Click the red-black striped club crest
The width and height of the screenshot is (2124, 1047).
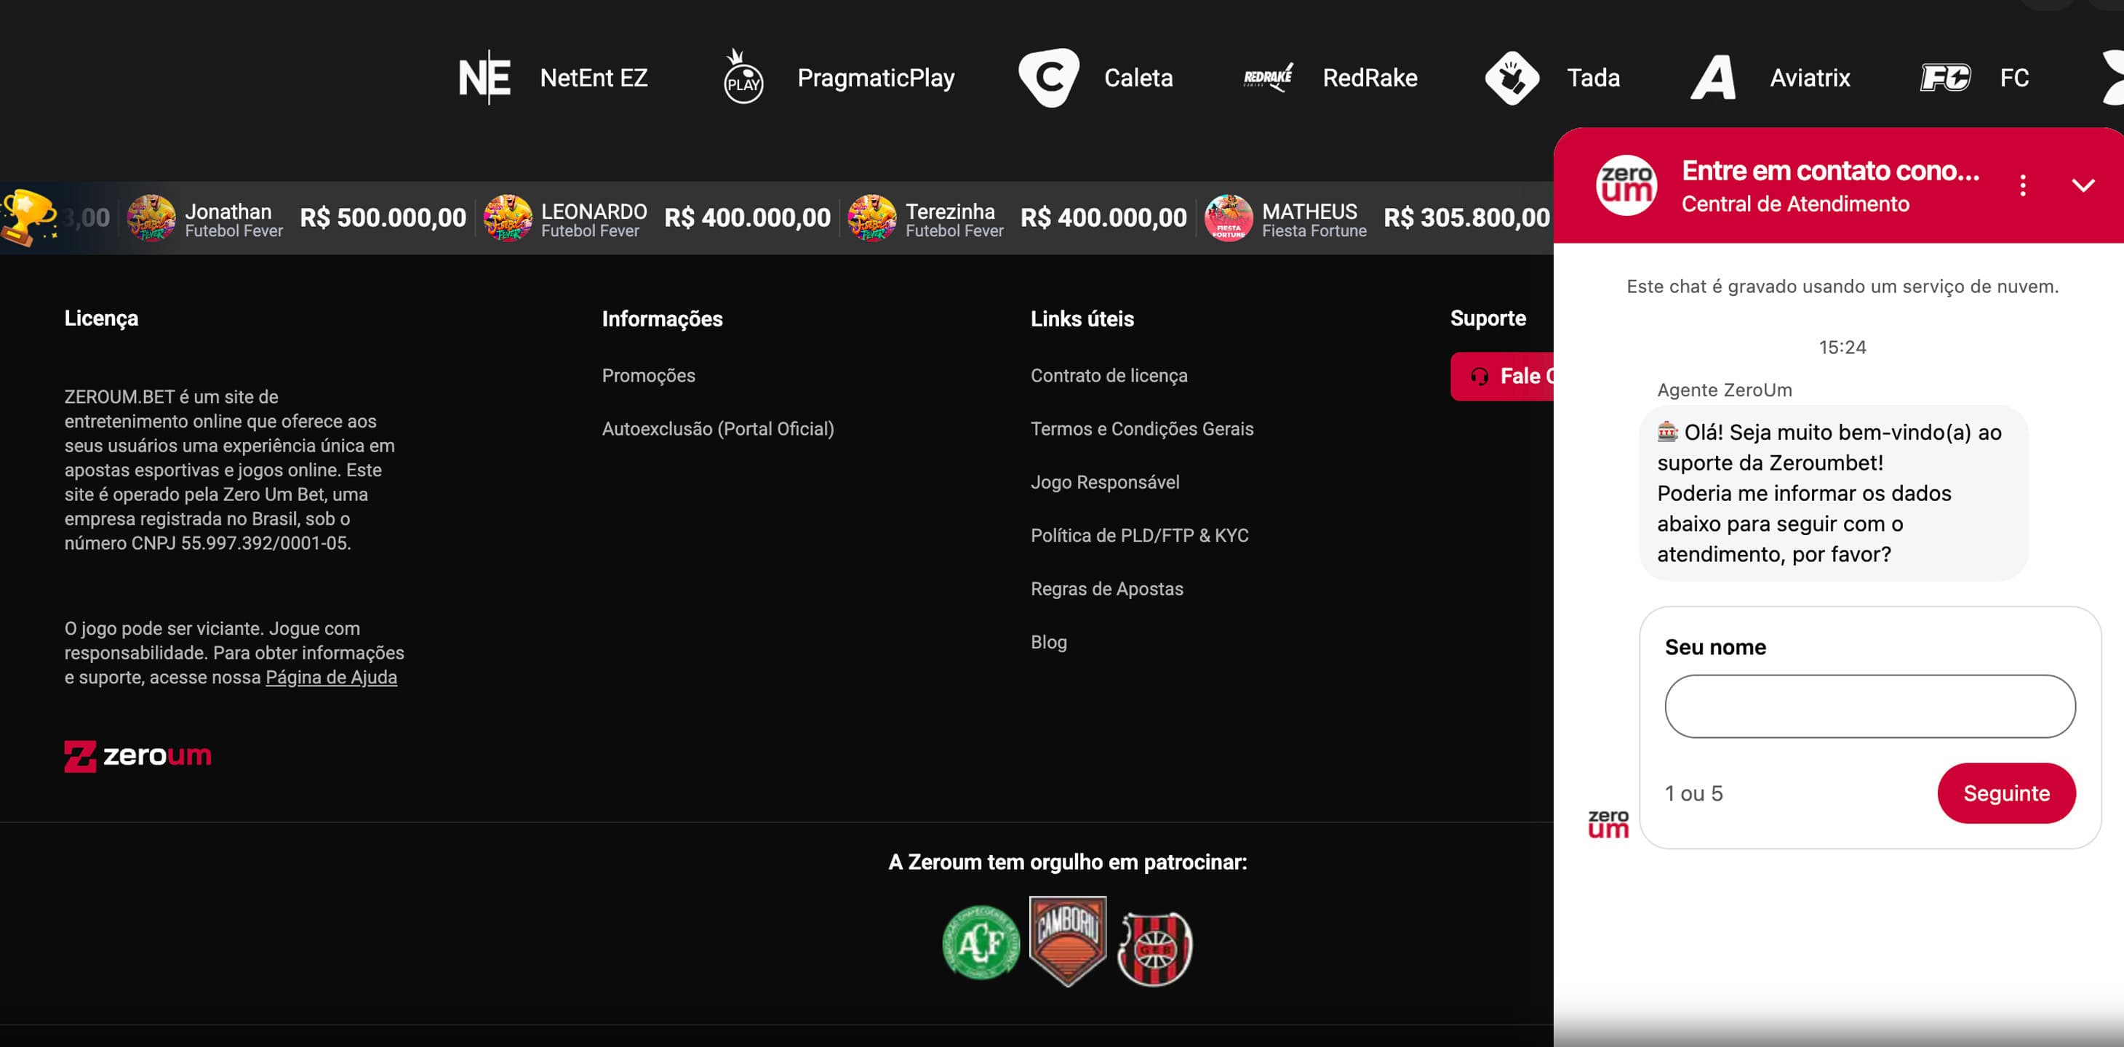(x=1154, y=949)
